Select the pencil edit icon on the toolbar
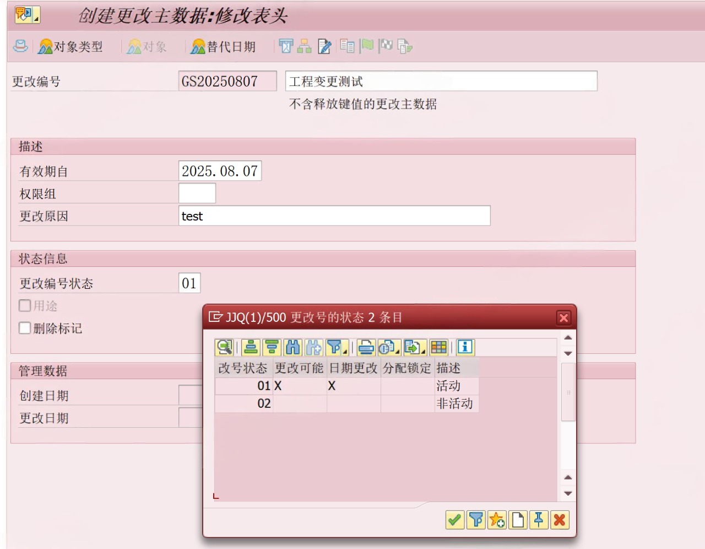 [x=324, y=46]
